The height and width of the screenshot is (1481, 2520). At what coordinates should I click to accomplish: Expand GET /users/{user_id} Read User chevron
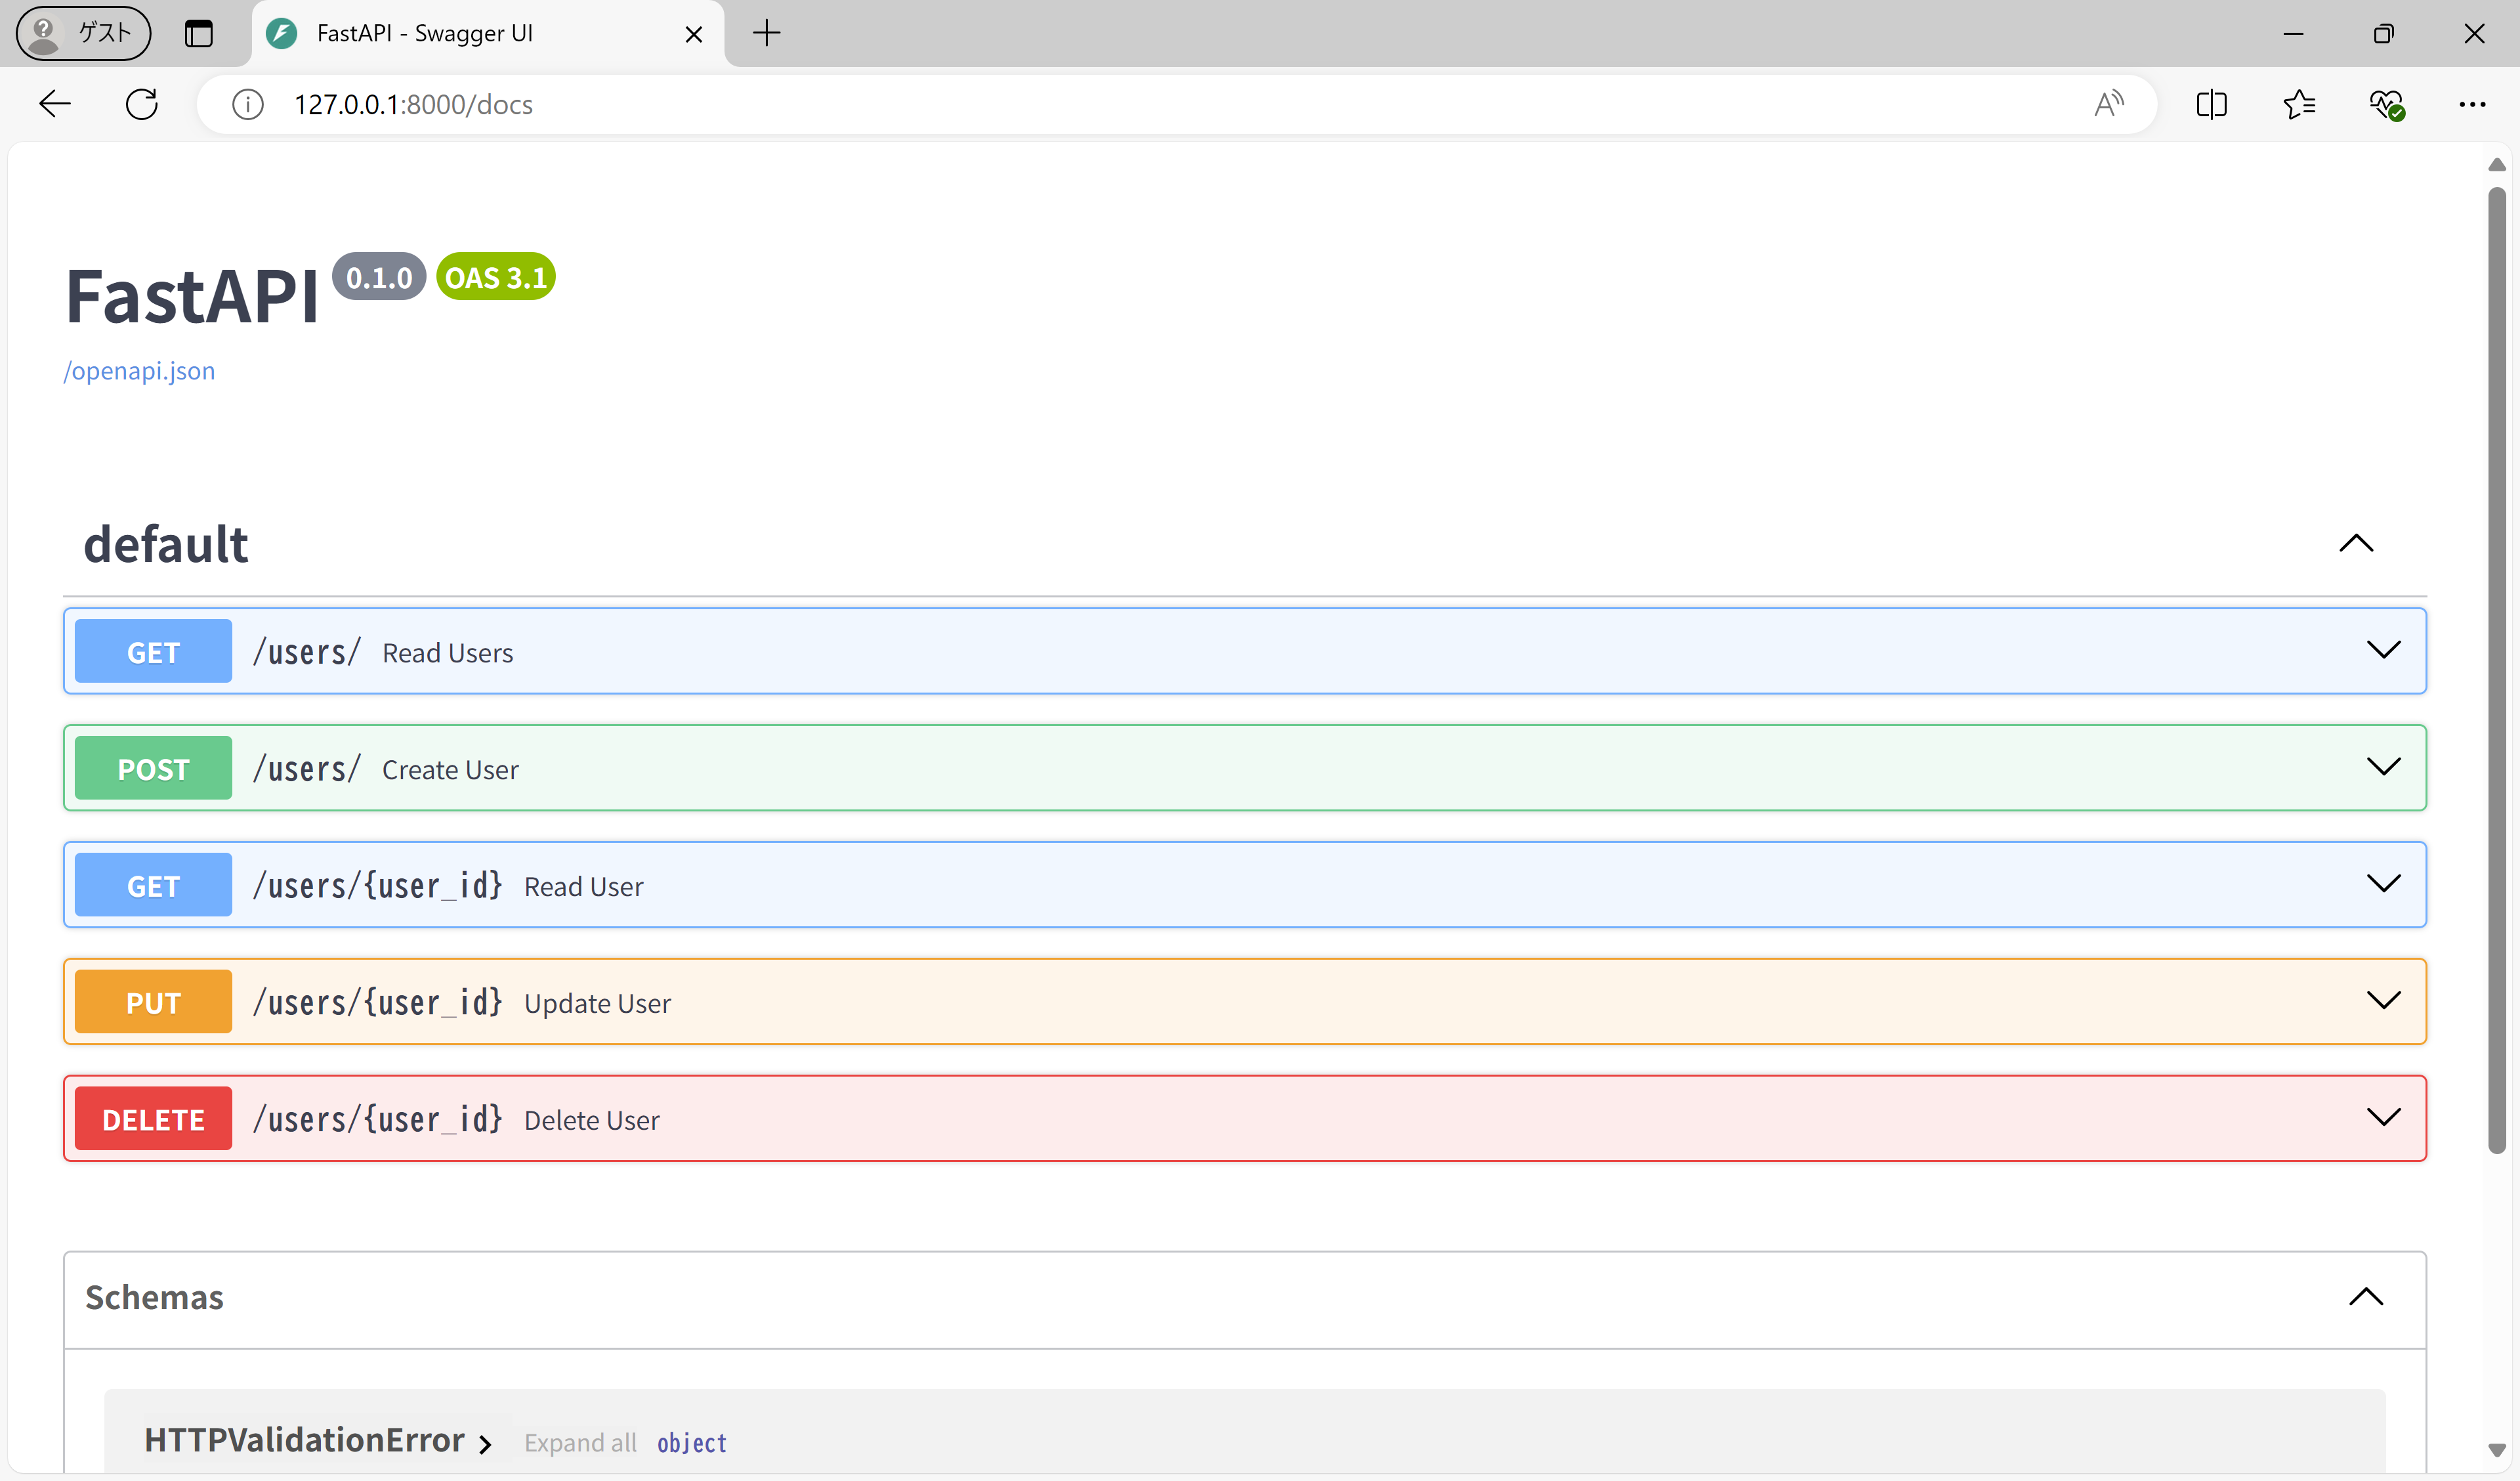pyautogui.click(x=2384, y=885)
